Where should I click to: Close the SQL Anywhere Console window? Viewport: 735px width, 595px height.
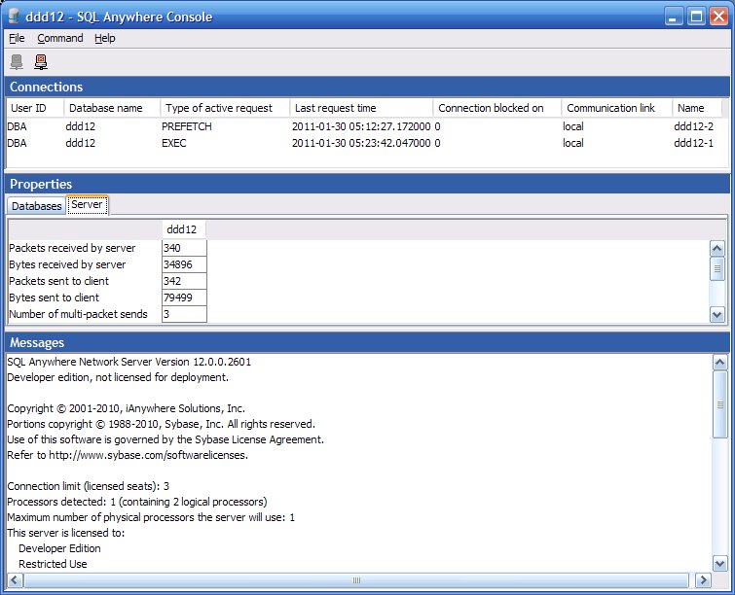718,17
